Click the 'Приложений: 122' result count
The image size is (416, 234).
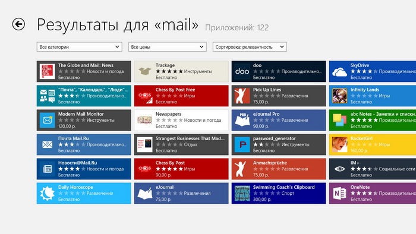pyautogui.click(x=237, y=27)
